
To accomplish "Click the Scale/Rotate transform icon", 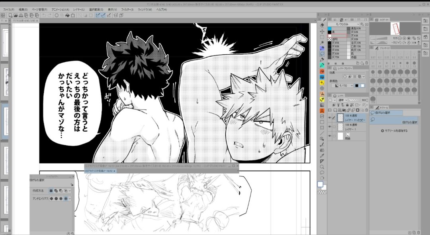I will tap(73, 16).
